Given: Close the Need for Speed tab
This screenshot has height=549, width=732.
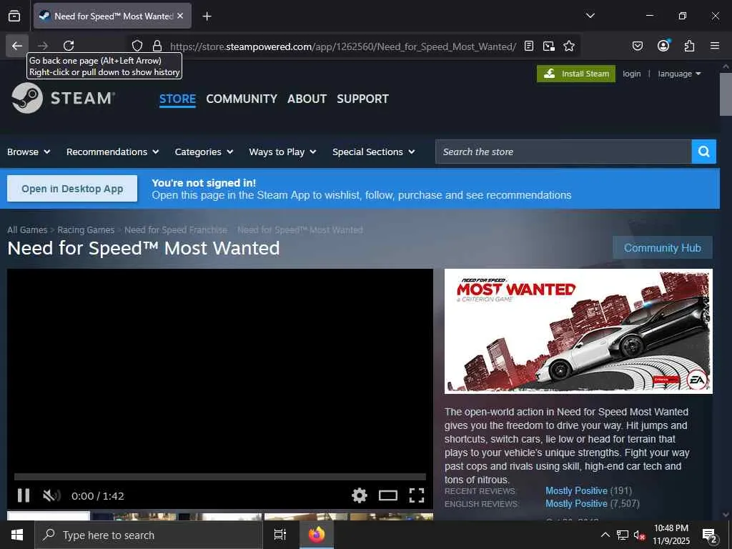Looking at the screenshot, I should click(180, 16).
